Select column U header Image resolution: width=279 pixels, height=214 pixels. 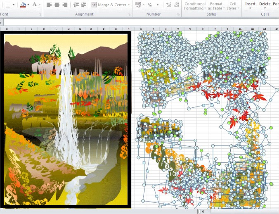(166, 29)
